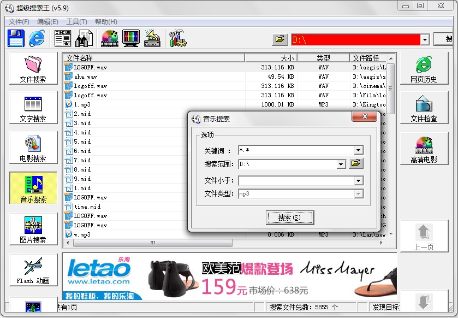
Task: Browse folder icon next to 搜索范围
Action: tap(356, 163)
